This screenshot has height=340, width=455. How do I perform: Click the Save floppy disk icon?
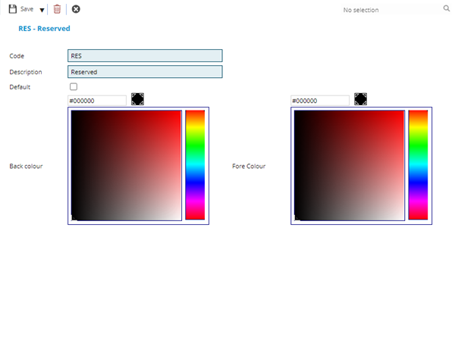pos(13,9)
